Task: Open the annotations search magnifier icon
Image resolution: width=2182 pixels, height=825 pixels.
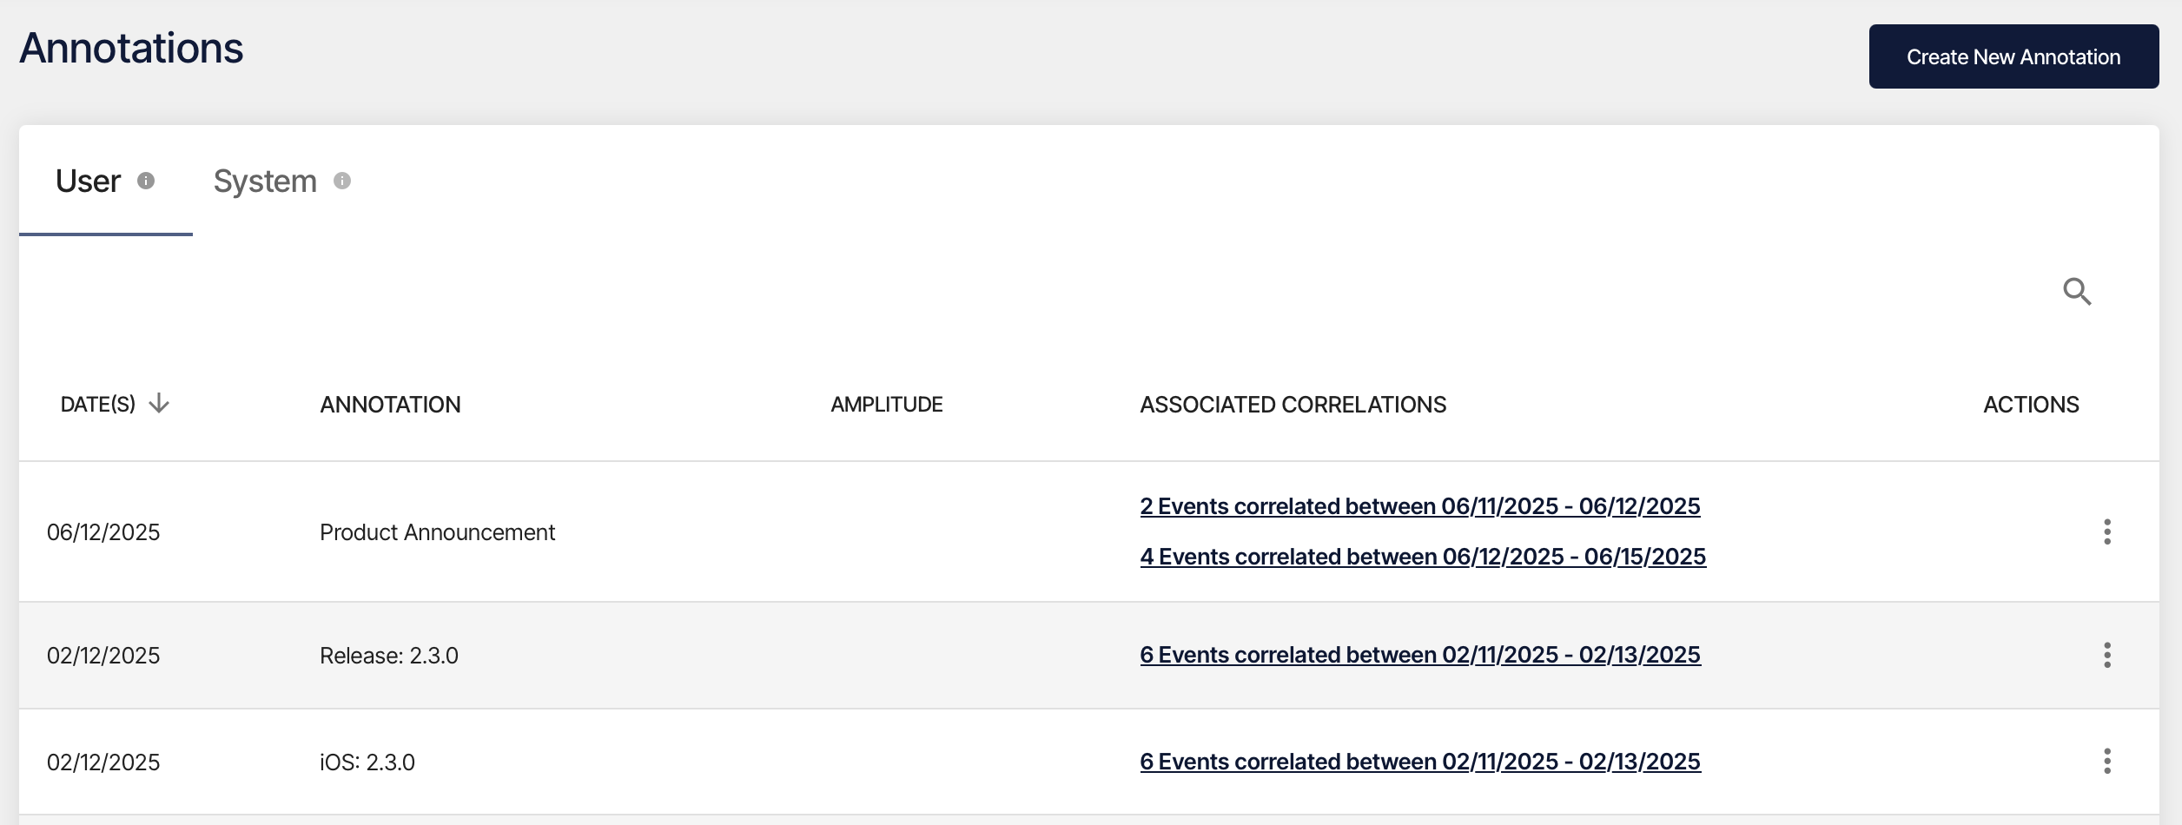Action: (2077, 292)
